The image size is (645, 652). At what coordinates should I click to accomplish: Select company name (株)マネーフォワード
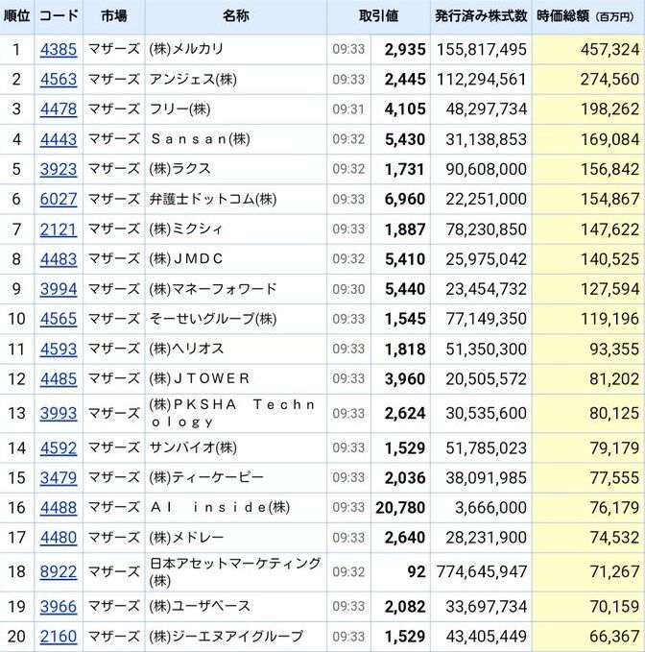pos(213,289)
